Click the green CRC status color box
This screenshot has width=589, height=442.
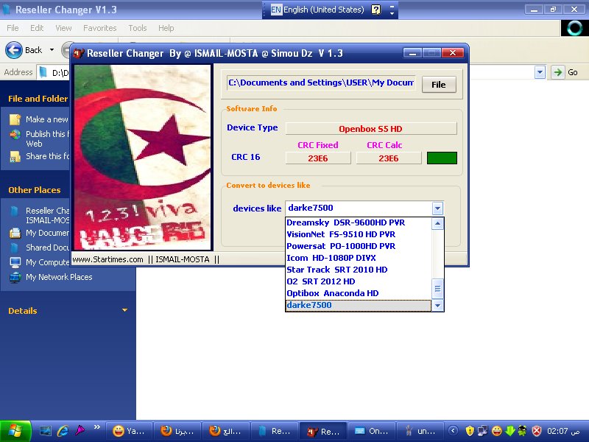442,158
